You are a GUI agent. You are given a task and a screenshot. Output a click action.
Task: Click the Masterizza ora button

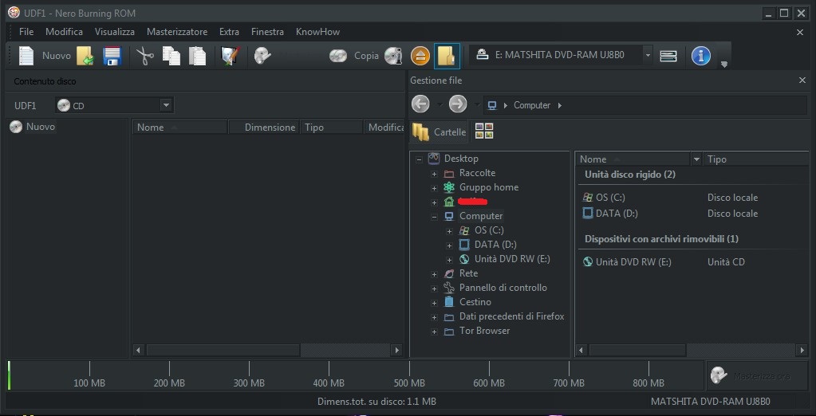[x=757, y=375]
